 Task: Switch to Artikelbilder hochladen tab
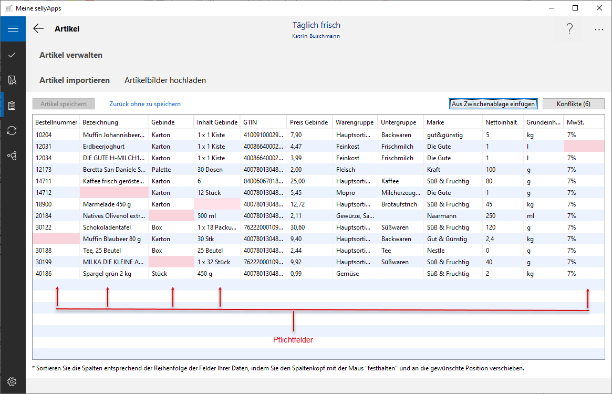tap(165, 80)
